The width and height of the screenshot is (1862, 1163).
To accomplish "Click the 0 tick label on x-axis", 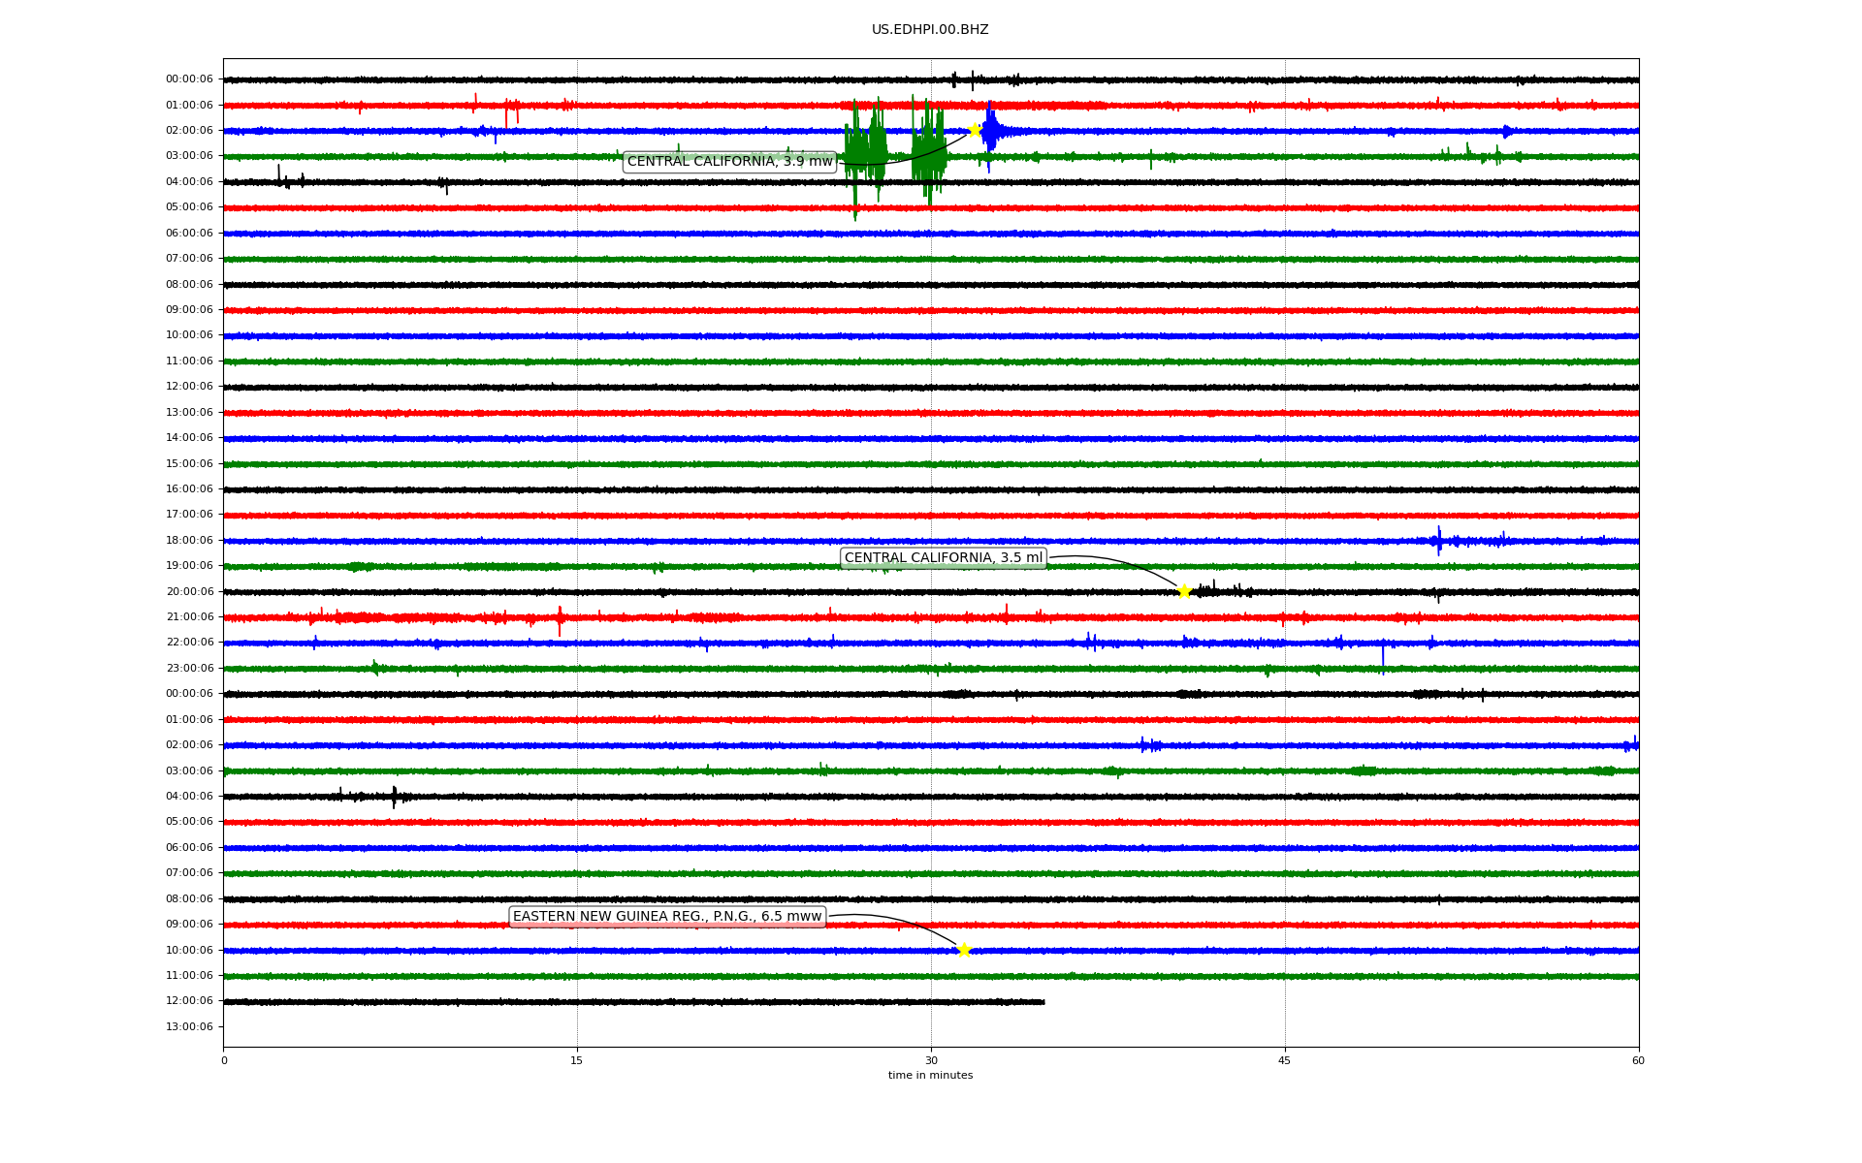I will pos(224,1060).
